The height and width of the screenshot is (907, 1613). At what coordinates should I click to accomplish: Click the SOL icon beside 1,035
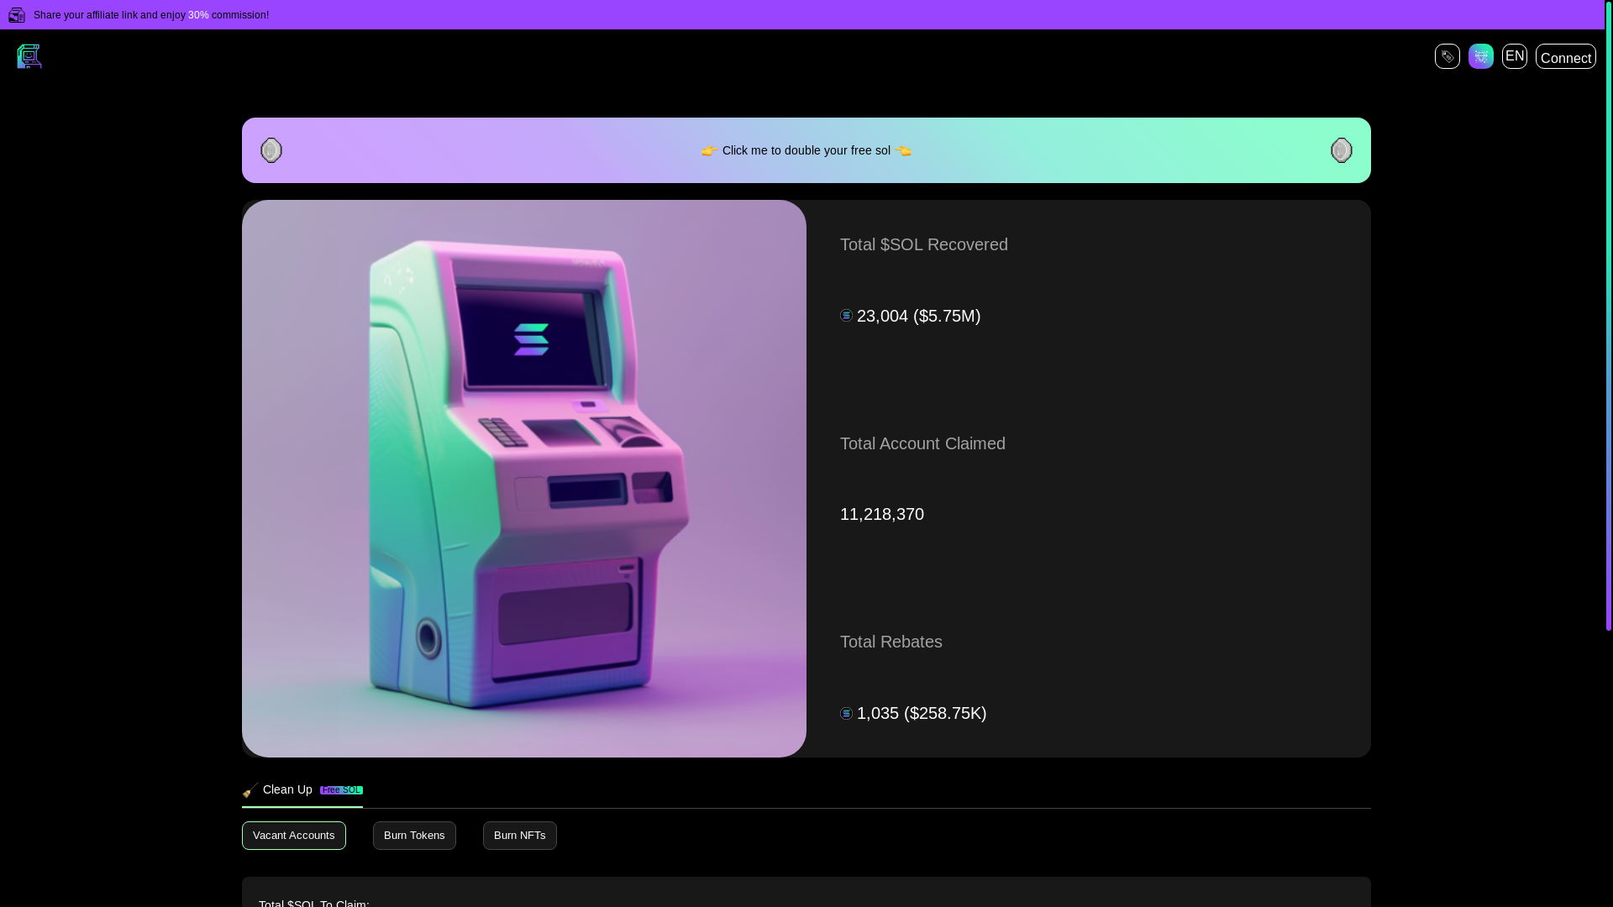coord(846,713)
